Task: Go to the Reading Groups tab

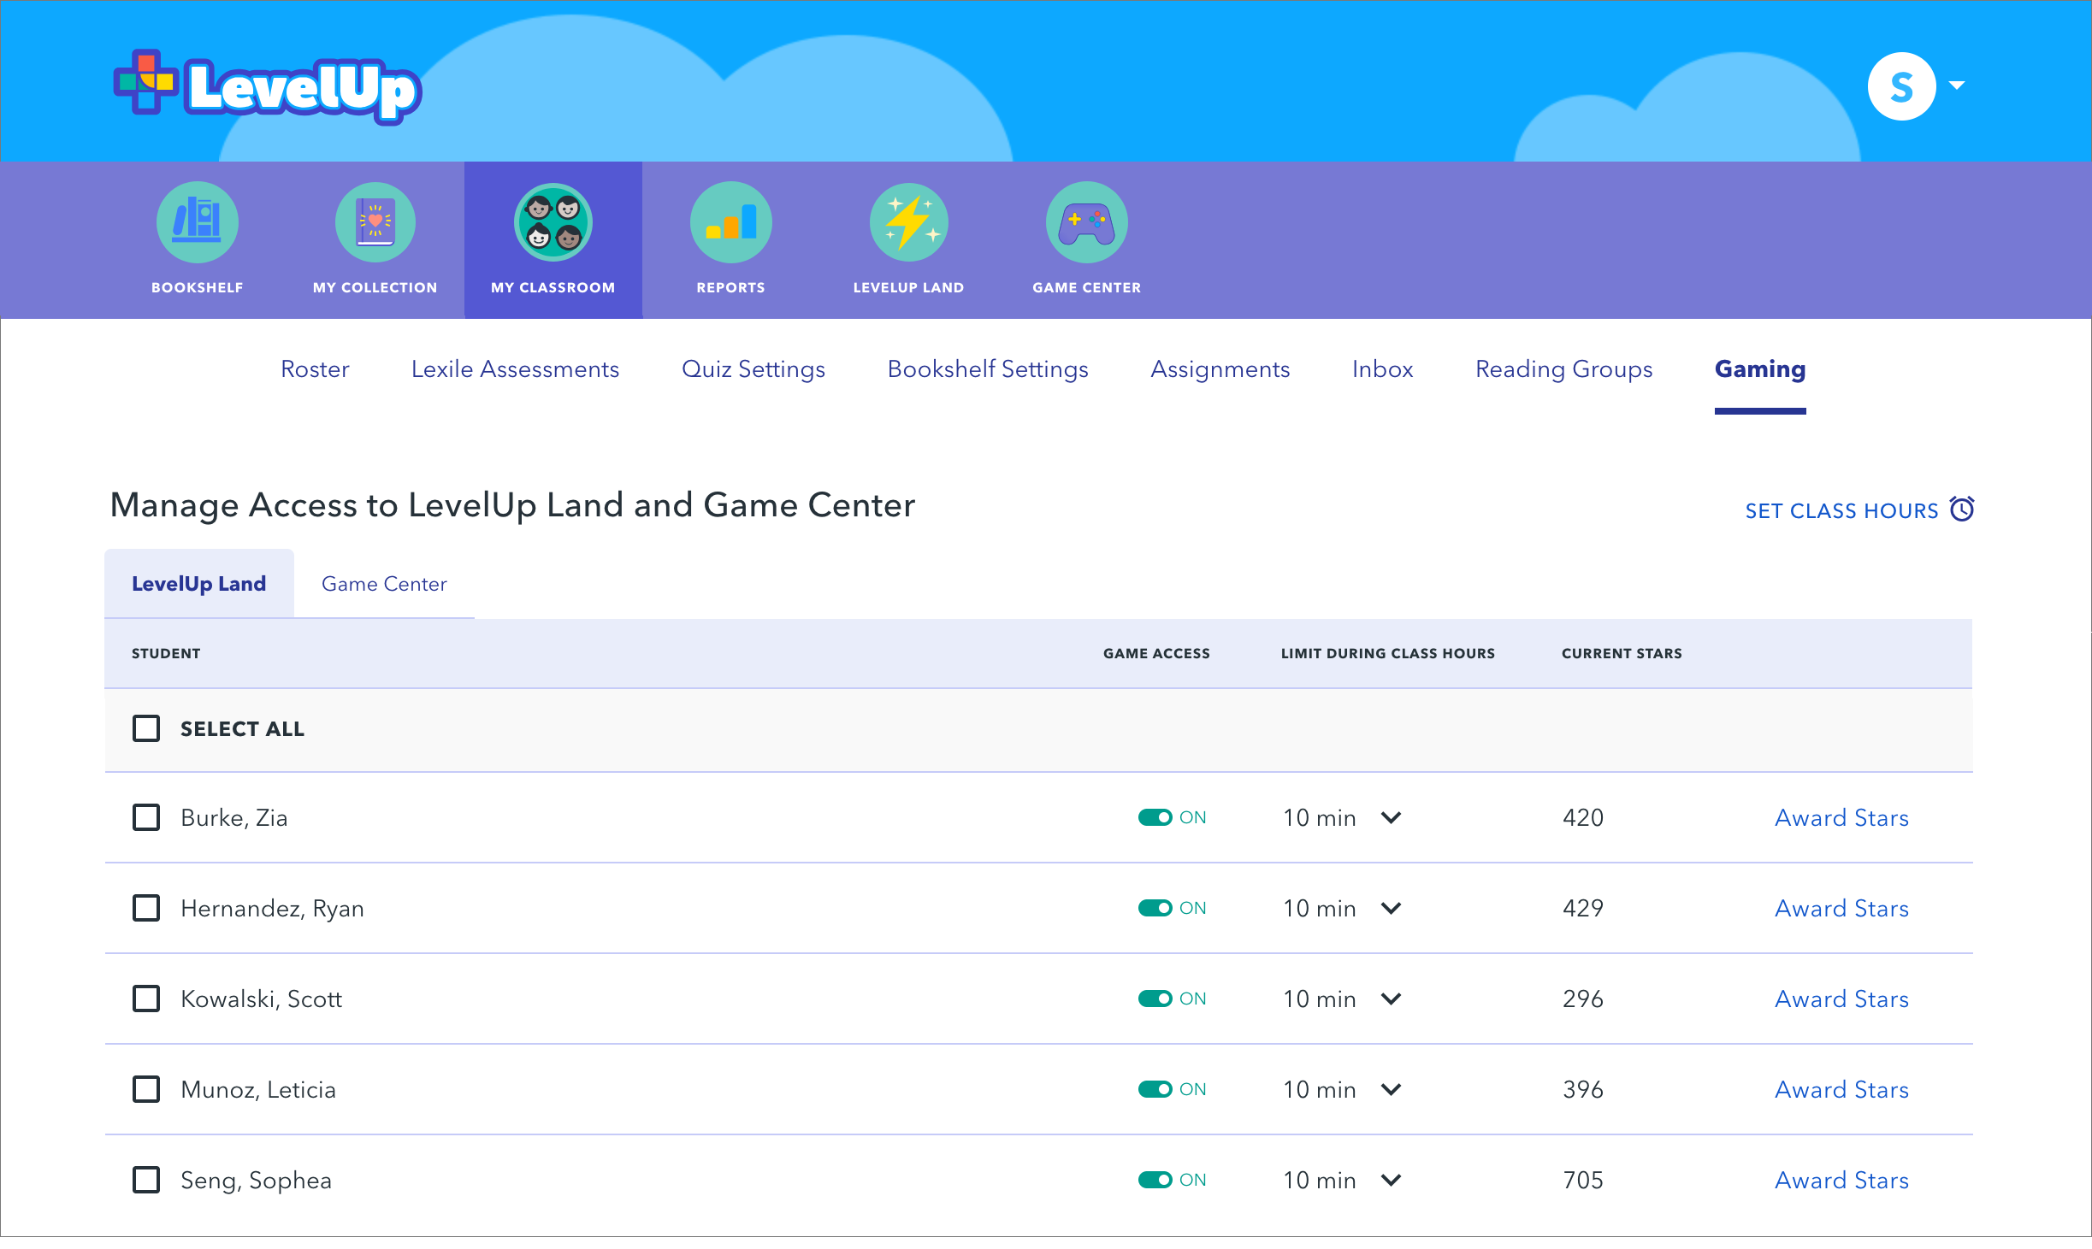Action: (1563, 368)
